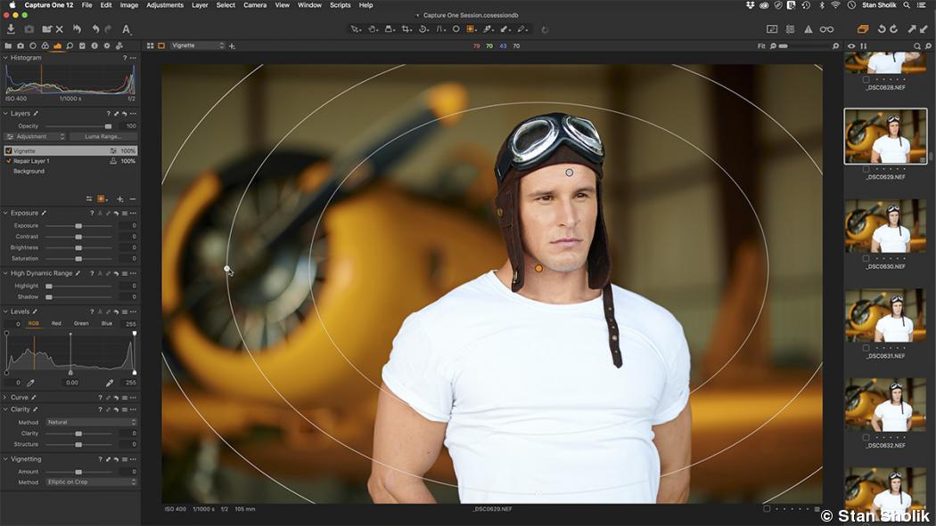Uncheck the Vignette layer checkbox

pyautogui.click(x=8, y=151)
